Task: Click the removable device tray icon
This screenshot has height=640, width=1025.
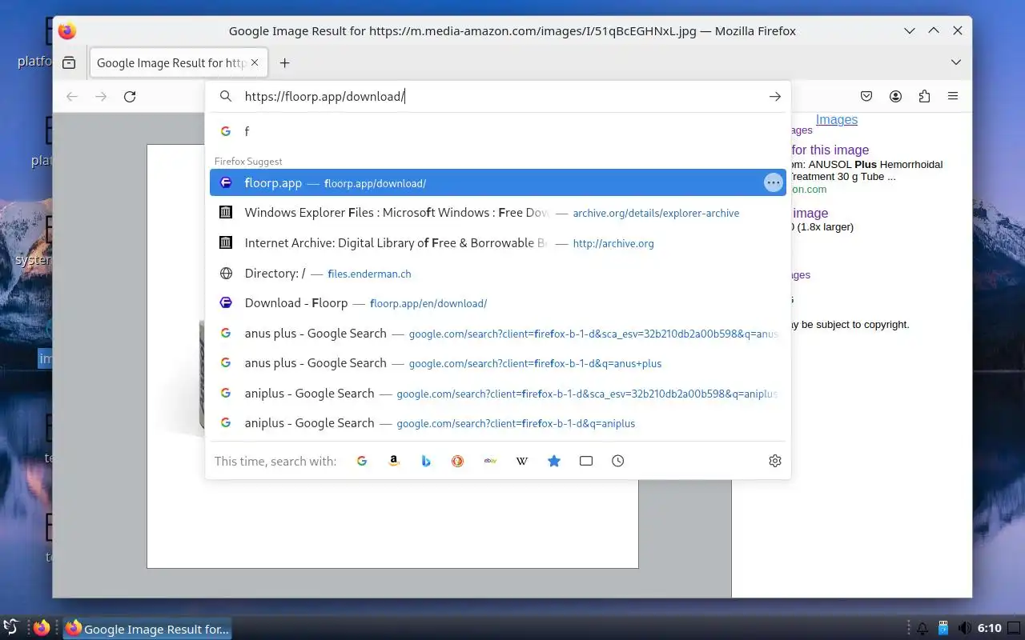Action: pyautogui.click(x=943, y=629)
